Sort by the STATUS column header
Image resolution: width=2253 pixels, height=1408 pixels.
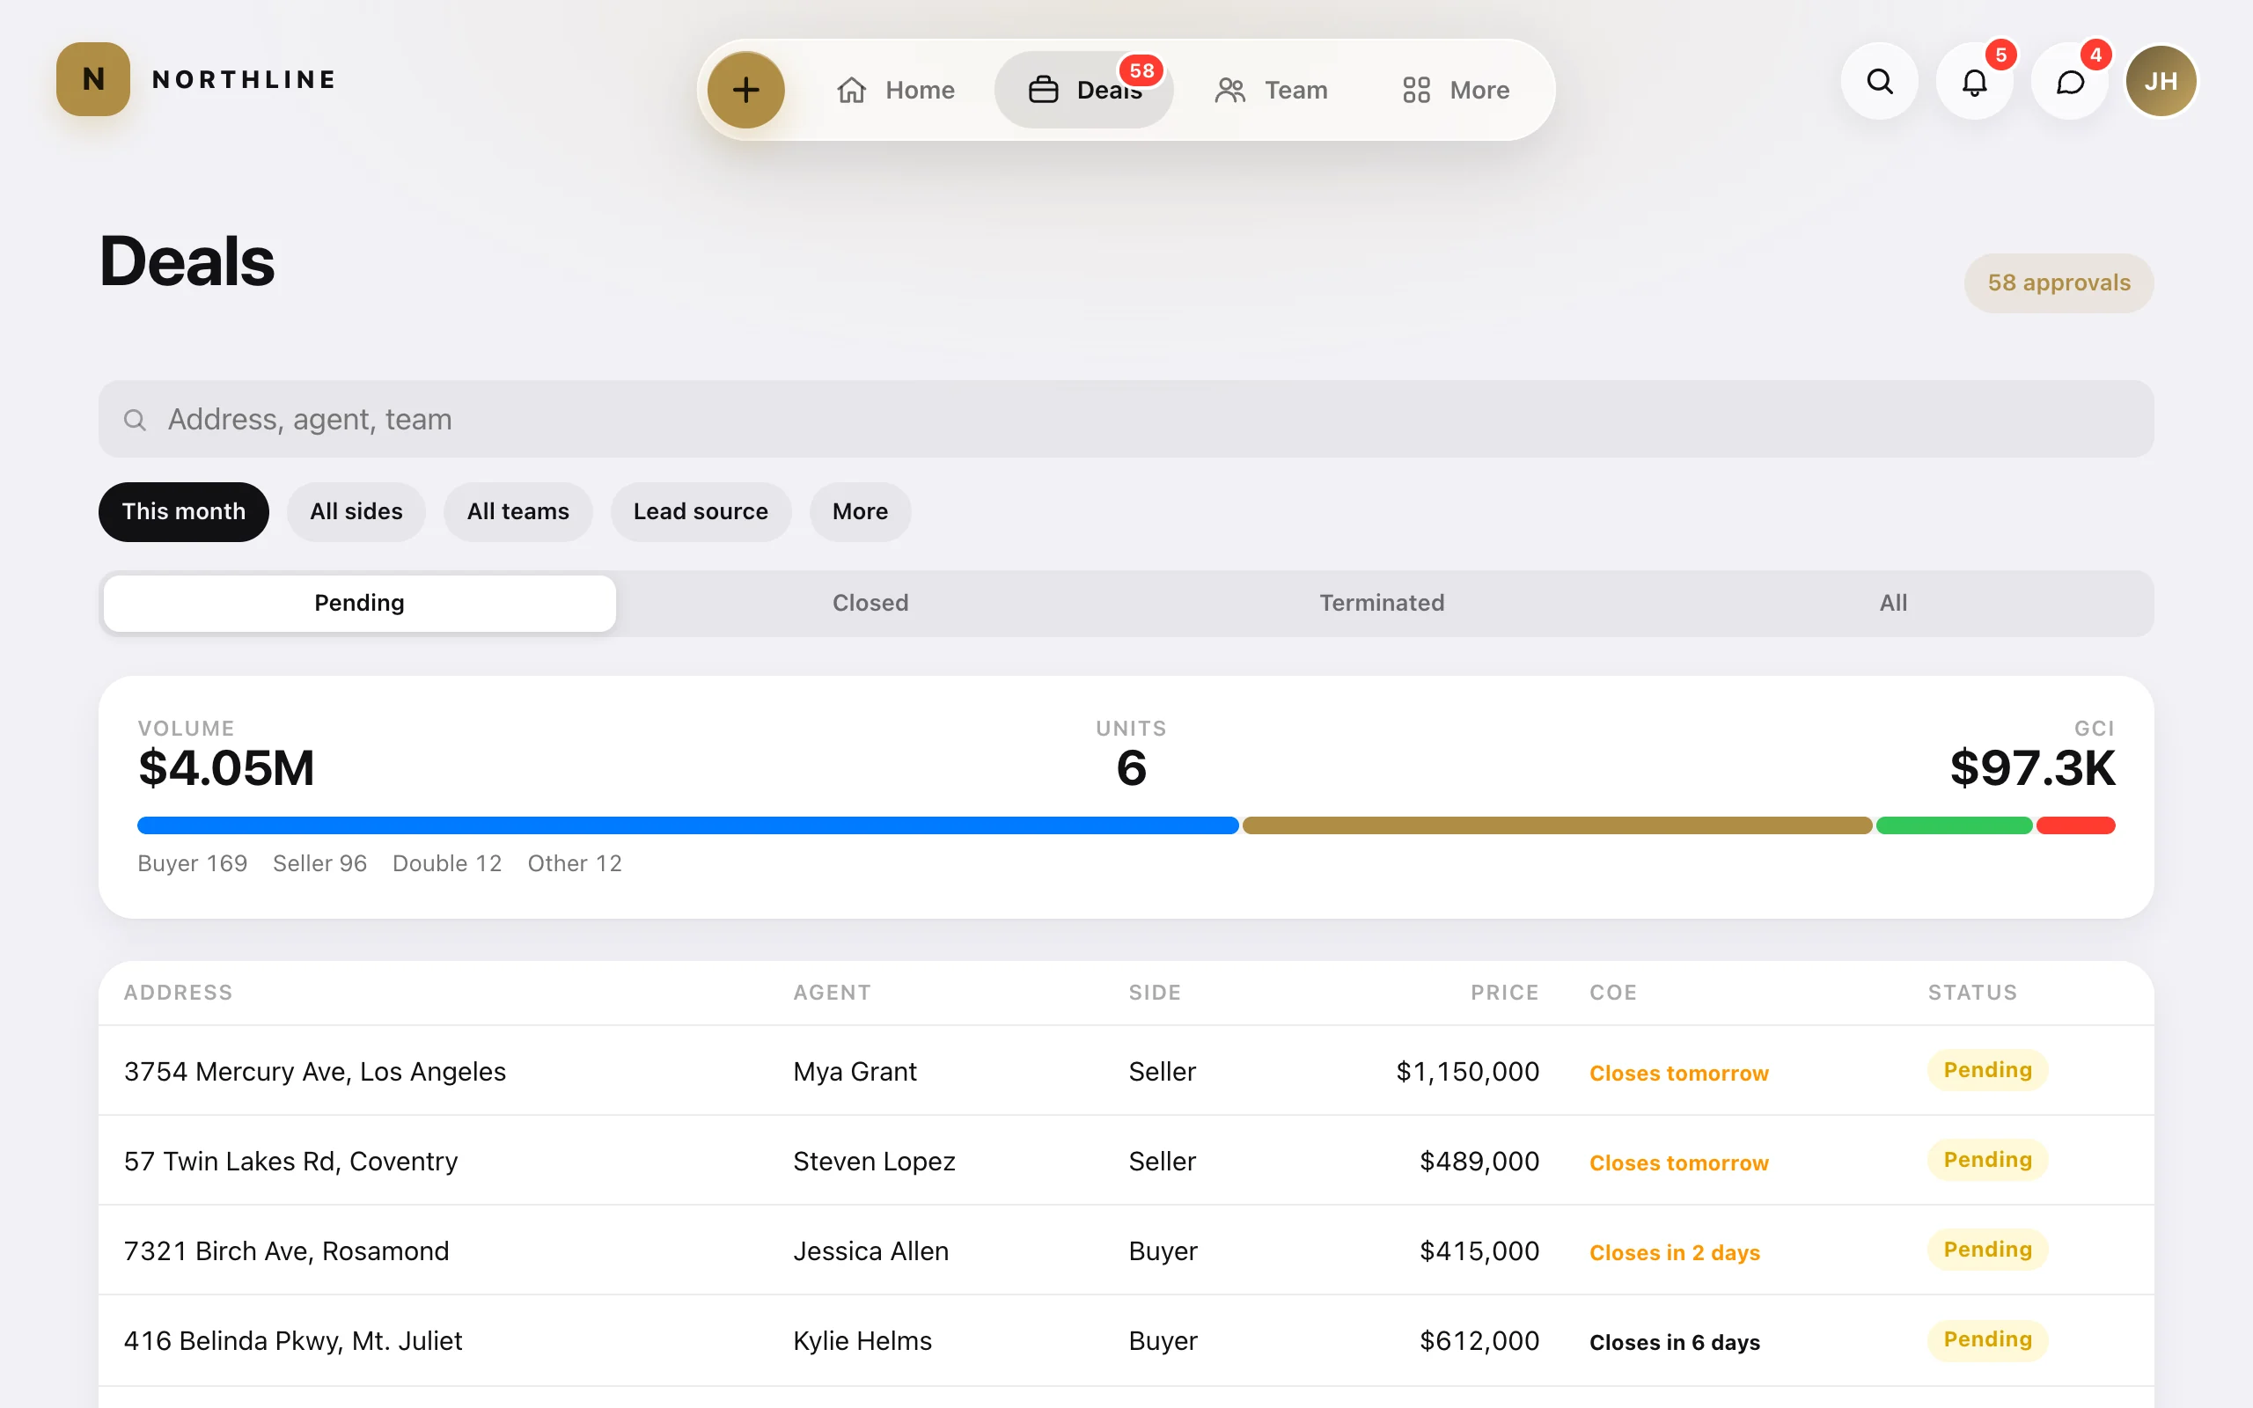click(1972, 993)
